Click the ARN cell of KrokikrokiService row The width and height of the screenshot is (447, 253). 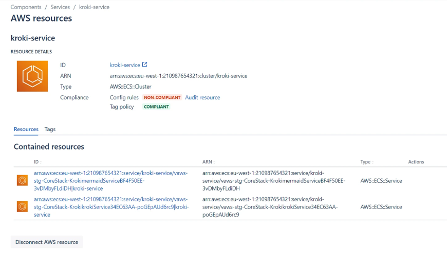point(270,207)
